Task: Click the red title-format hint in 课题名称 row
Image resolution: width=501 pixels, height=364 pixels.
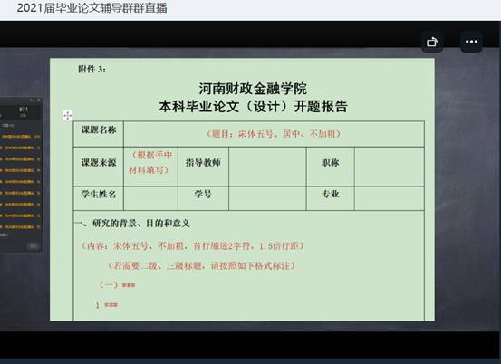Action: 274,134
